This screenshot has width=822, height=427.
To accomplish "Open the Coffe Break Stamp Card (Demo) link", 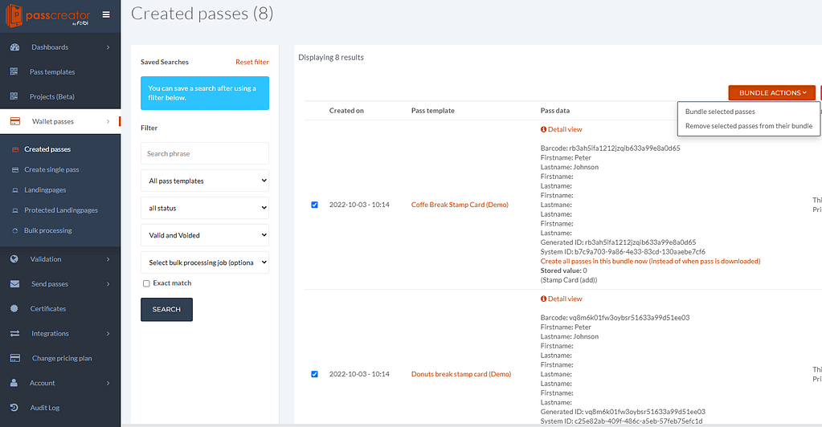I will [x=460, y=205].
